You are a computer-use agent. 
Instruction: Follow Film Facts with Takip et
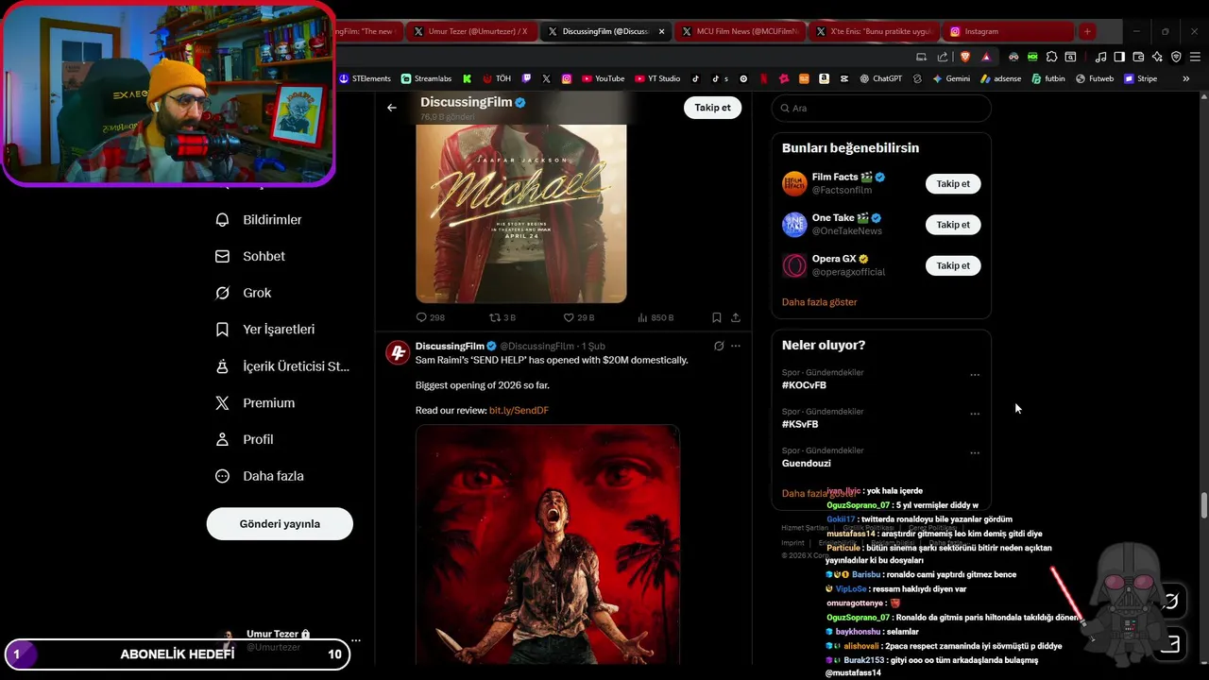coord(953,184)
